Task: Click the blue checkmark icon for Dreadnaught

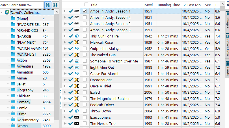Action: [71, 80]
